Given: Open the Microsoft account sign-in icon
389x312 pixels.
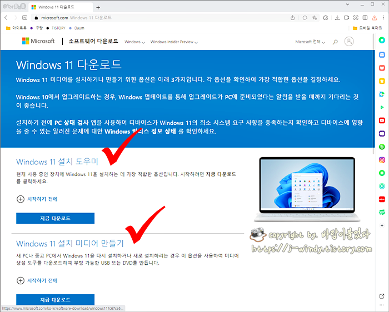Looking at the screenshot, I should pyautogui.click(x=349, y=42).
